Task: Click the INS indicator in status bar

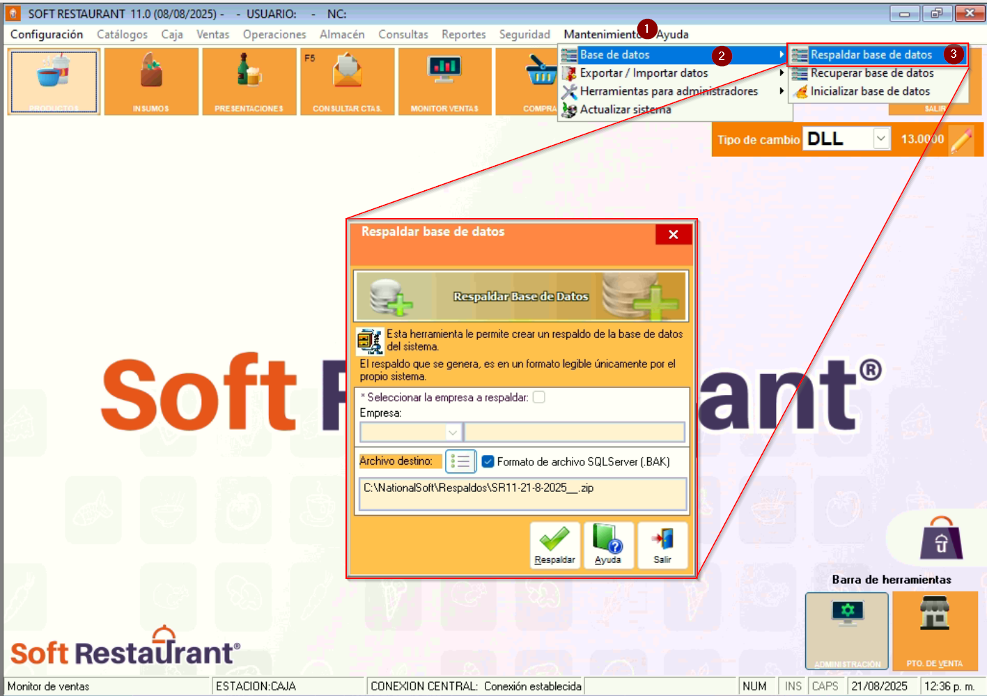Action: [793, 686]
